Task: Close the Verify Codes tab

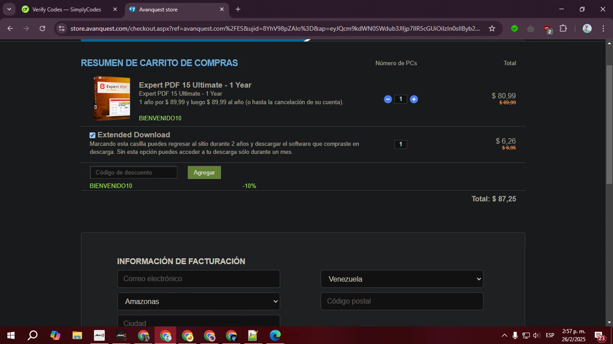Action: (x=115, y=9)
